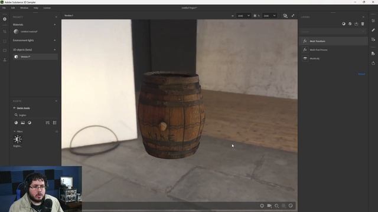Open the second resolution dropdown
Viewport: 378px width, 212px height.
click(x=269, y=16)
